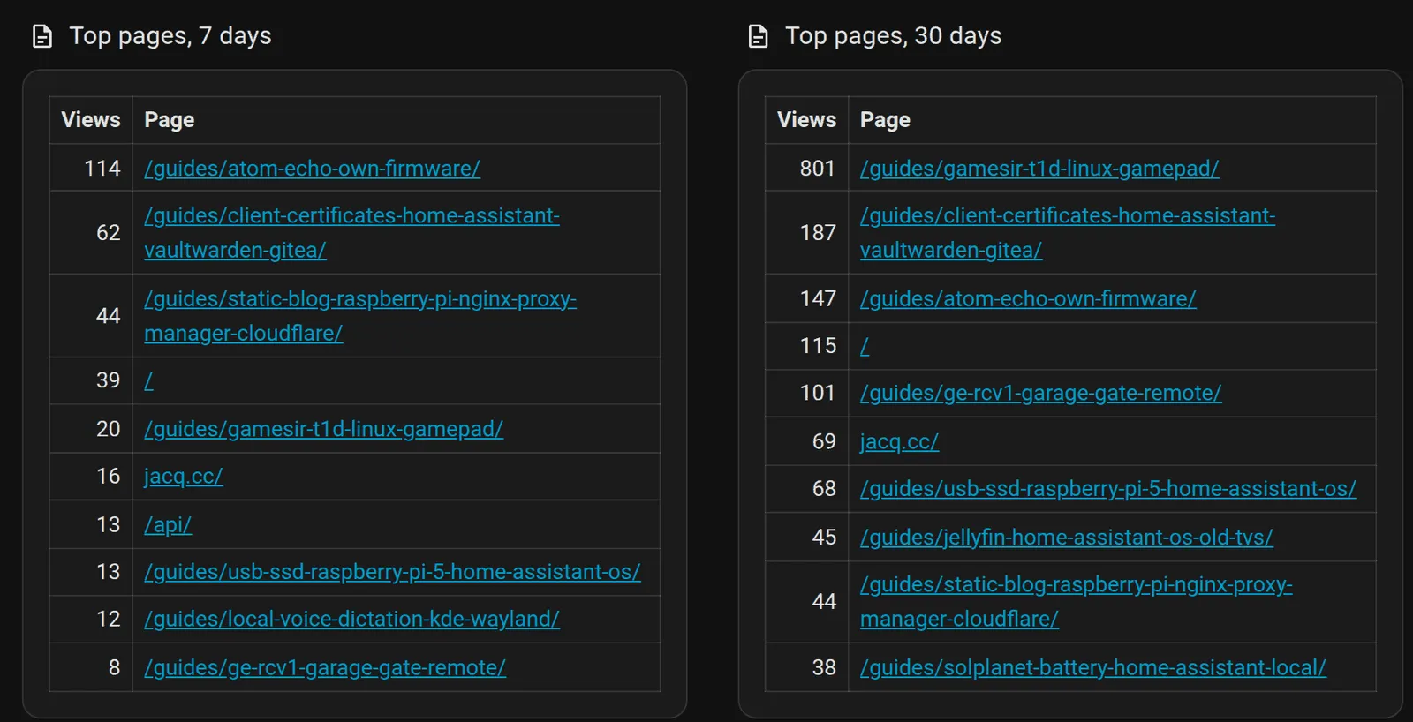The image size is (1413, 722).
Task: Click the 16 views cell
Action: (91, 477)
